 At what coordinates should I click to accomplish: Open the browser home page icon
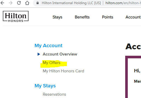[27, 3]
